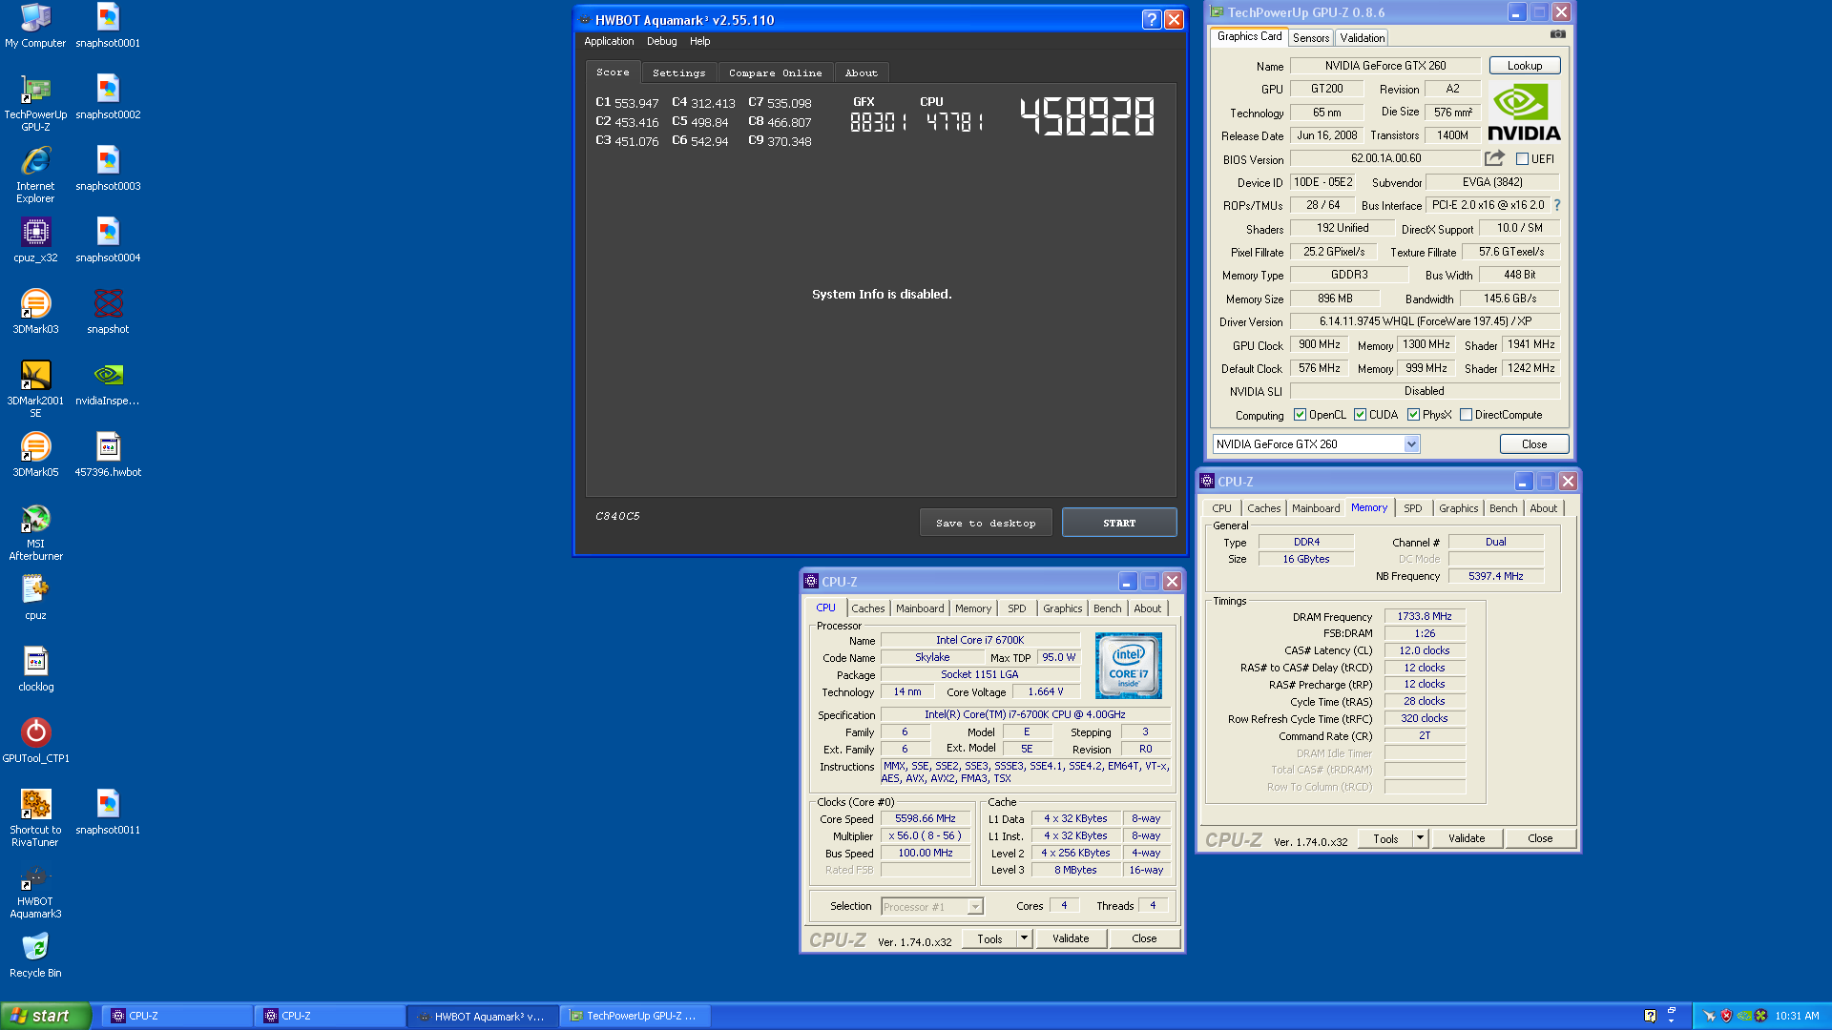Screen dimensions: 1832x1030
Task: Toggle DirectCompute checkbox in GPU-Z
Action: pyautogui.click(x=1466, y=415)
